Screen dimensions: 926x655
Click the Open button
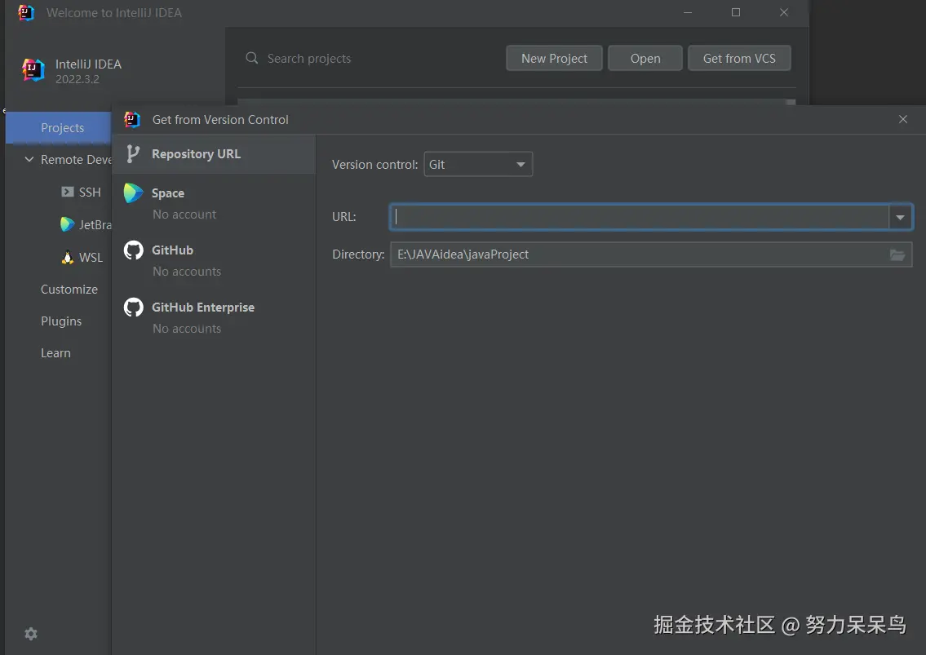(x=645, y=59)
